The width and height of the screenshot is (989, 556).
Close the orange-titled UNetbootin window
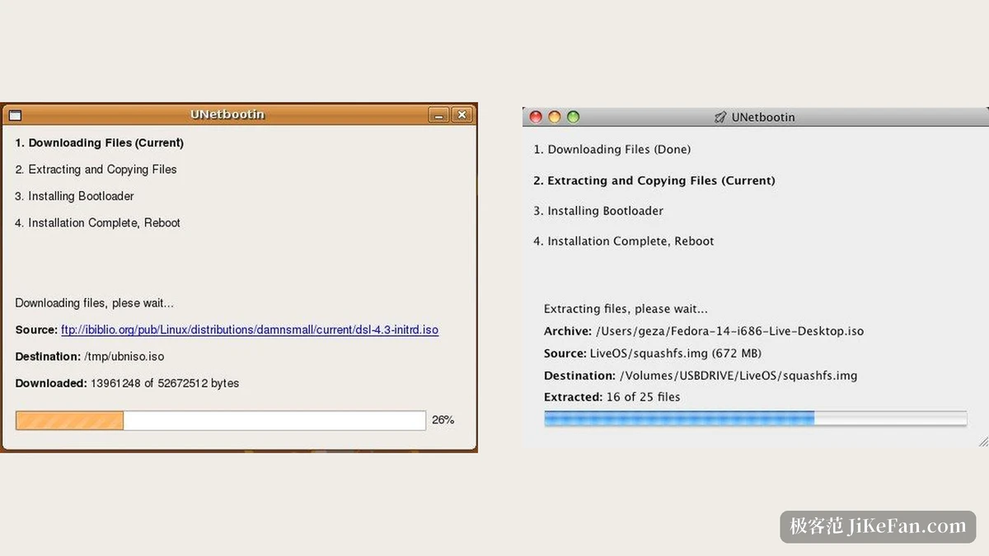pyautogui.click(x=462, y=115)
